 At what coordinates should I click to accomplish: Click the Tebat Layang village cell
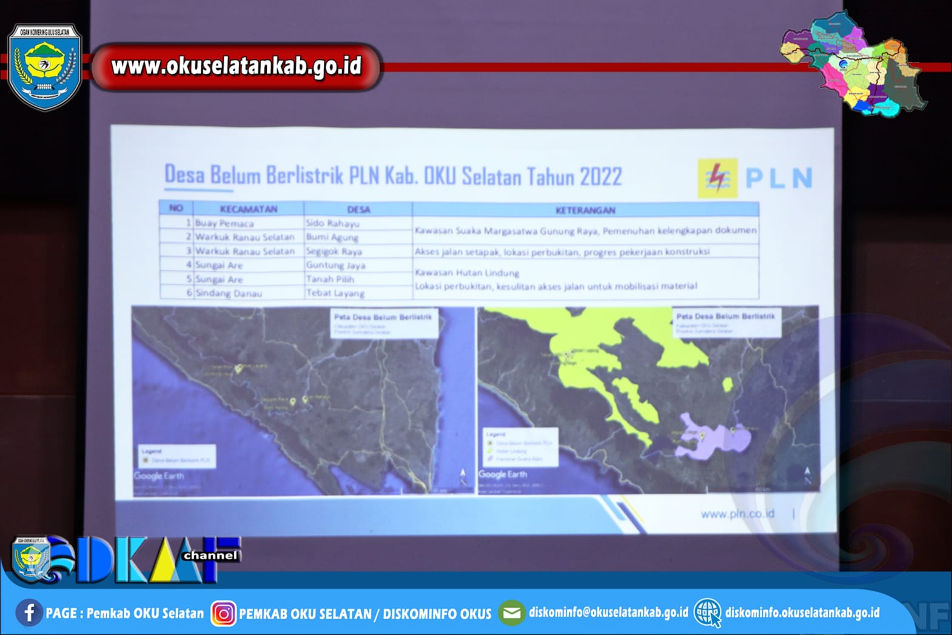tap(335, 293)
